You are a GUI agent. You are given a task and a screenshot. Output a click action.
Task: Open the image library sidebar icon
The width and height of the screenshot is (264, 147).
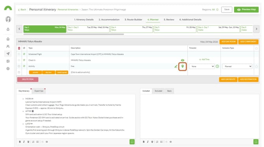click(8, 61)
